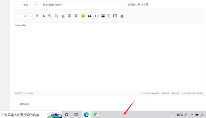Center align the text
Image resolution: width=206 pixels, height=118 pixels.
click(x=69, y=16)
